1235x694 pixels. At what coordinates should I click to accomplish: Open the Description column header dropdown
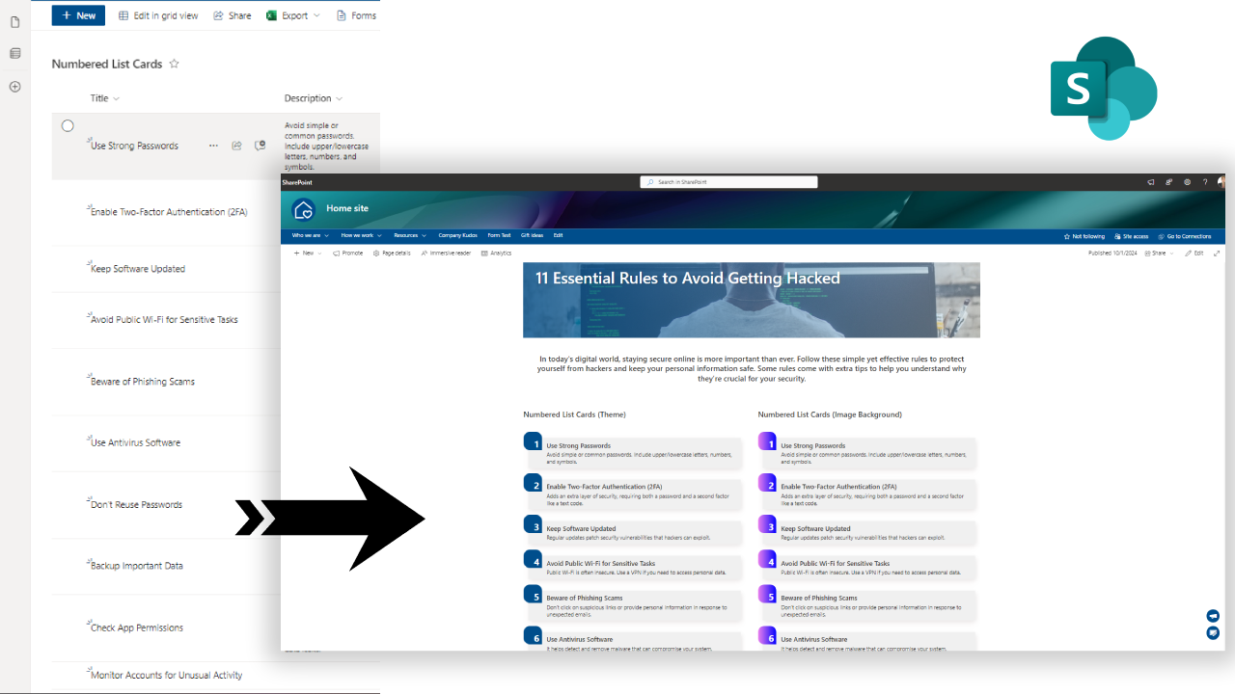click(x=314, y=98)
